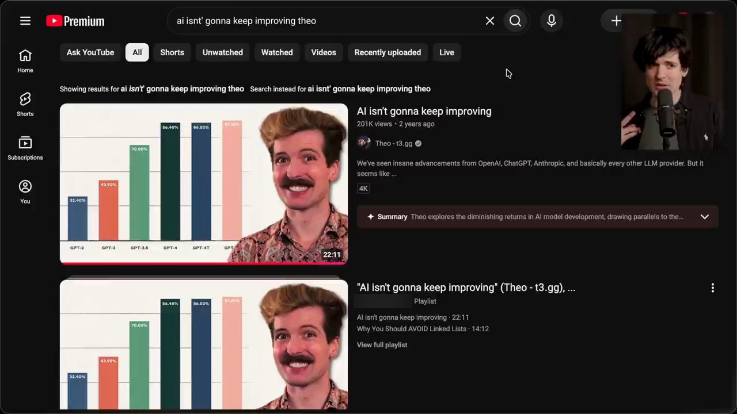Open the Create plus button
Screen dimensions: 737x414
point(616,21)
